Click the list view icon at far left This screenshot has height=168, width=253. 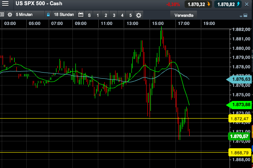point(2,15)
